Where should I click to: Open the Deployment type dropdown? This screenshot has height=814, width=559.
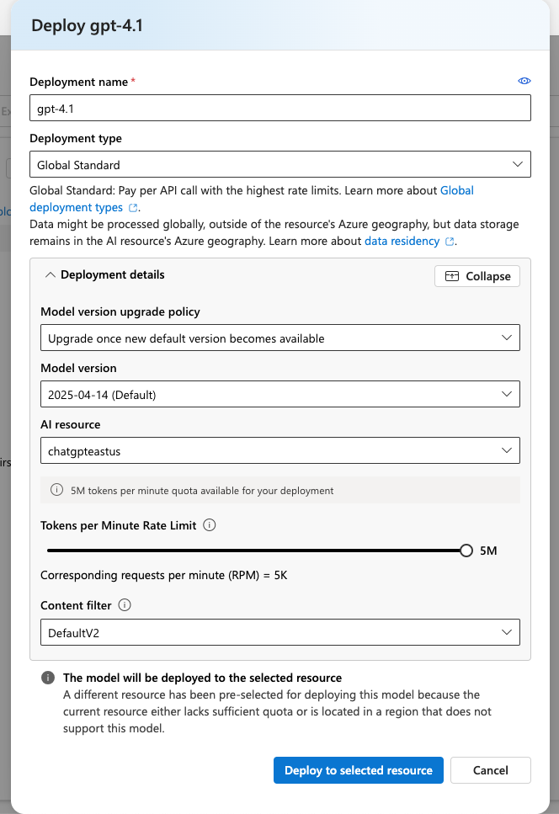(x=280, y=164)
